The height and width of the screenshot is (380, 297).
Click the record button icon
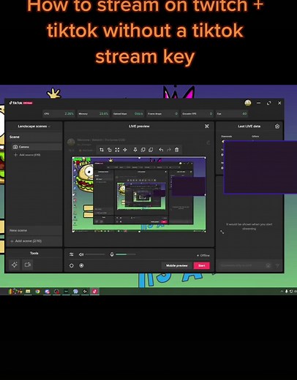point(81,265)
